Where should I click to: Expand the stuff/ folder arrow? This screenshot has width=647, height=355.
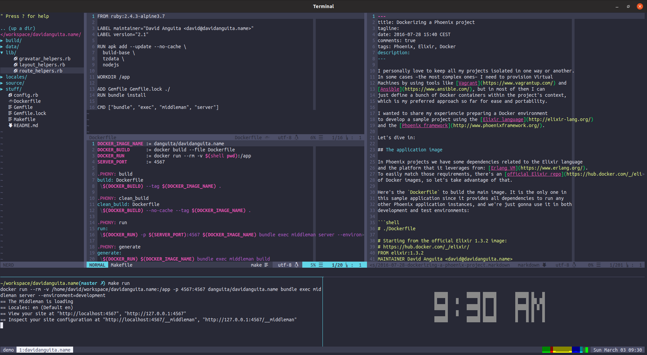2,89
